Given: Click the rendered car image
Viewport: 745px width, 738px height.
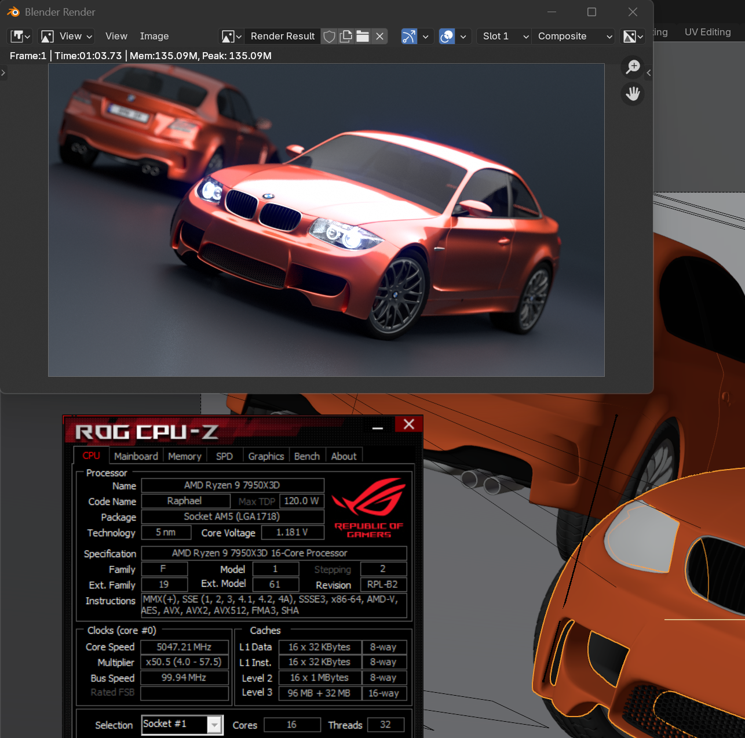Looking at the screenshot, I should click(x=326, y=220).
